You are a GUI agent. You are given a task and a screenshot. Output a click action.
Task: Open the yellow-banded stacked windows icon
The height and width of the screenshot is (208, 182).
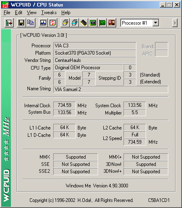click(65, 23)
